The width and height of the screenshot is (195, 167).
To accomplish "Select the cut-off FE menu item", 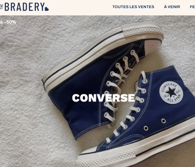I will tap(192, 7).
